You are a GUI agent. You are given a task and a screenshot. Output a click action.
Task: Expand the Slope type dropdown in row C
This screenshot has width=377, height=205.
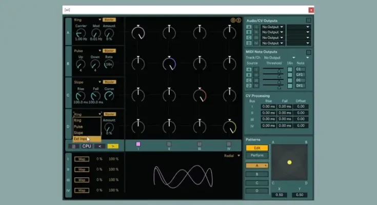[88, 82]
